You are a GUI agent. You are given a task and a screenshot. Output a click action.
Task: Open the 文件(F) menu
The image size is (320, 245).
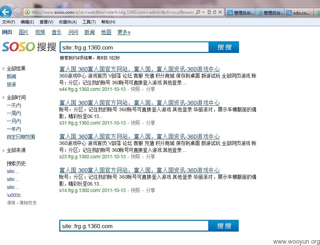click(x=9, y=22)
